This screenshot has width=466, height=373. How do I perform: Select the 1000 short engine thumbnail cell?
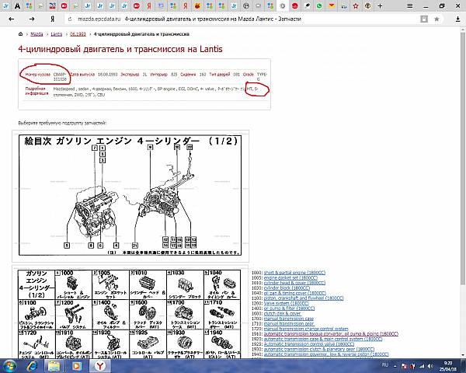point(74,284)
